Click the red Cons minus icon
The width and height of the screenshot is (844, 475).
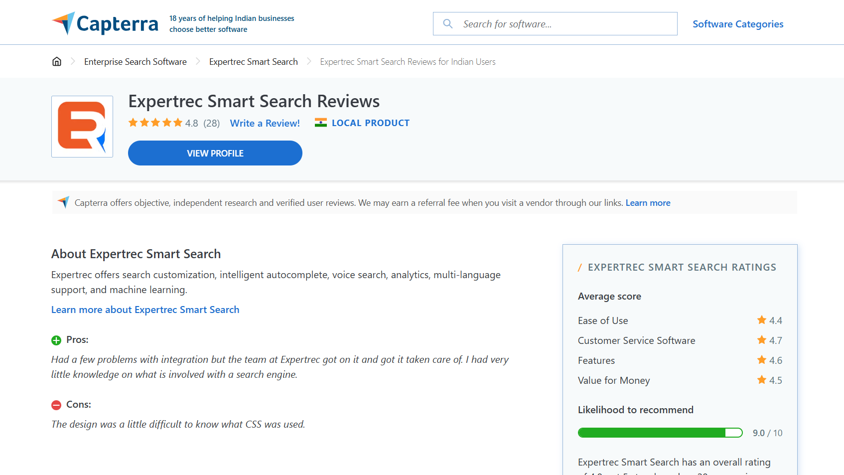point(56,405)
